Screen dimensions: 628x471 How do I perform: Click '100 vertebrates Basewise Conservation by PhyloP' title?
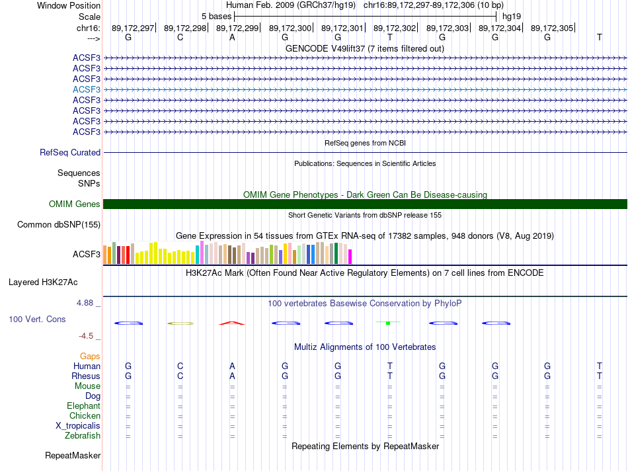[365, 304]
